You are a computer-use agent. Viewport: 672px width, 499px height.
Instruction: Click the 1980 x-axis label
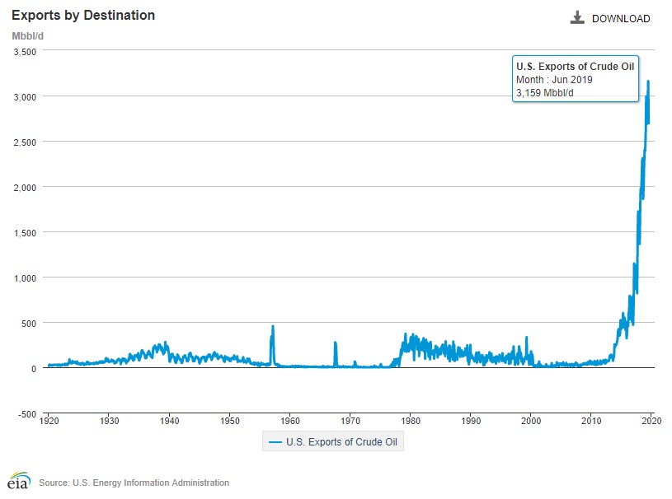tap(410, 421)
